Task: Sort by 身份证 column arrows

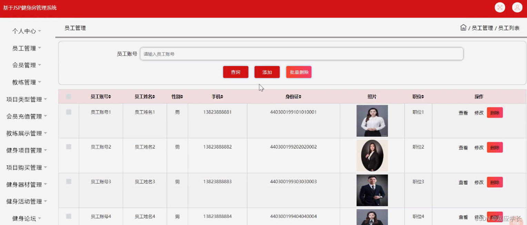Action: tap(300, 97)
